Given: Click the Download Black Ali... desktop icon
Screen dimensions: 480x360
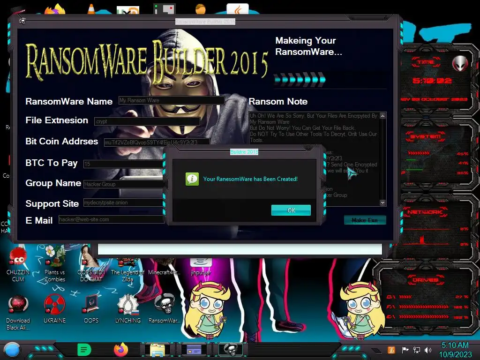Looking at the screenshot, I should 18,313.
